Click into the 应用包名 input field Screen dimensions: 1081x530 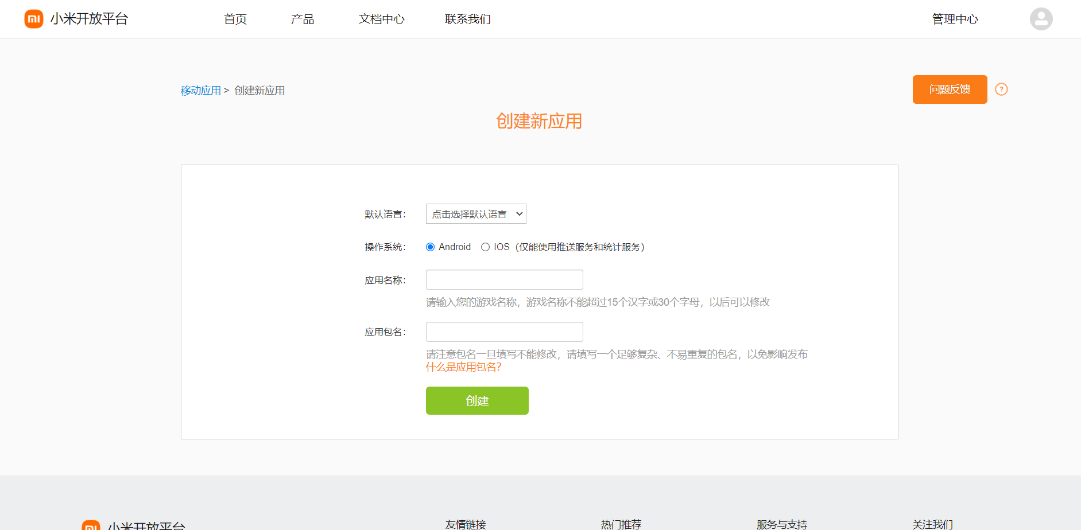[504, 332]
